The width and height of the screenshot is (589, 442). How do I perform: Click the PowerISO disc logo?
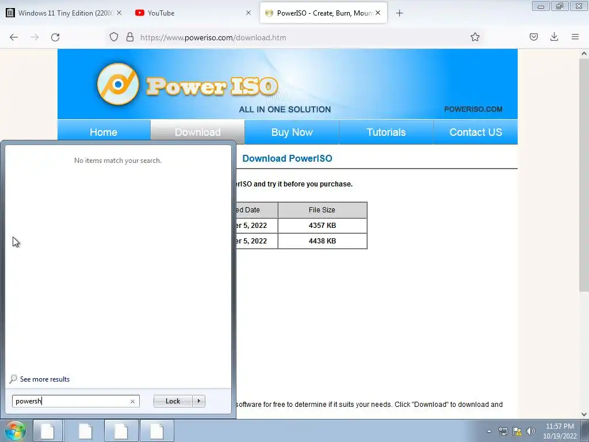(x=118, y=84)
